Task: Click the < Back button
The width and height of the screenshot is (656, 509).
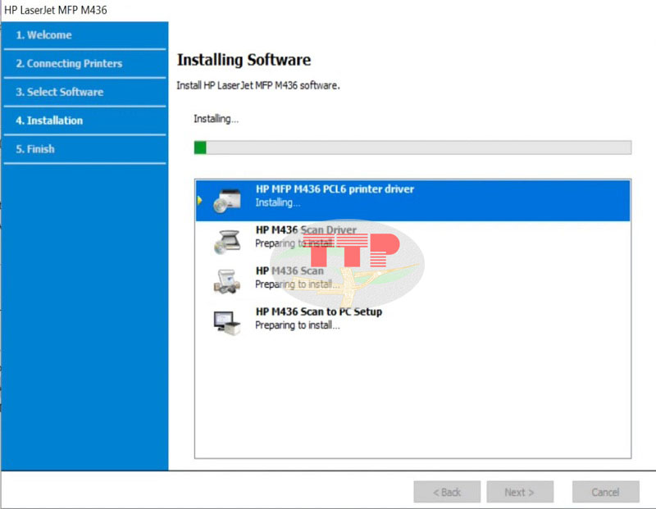Action: (x=447, y=492)
